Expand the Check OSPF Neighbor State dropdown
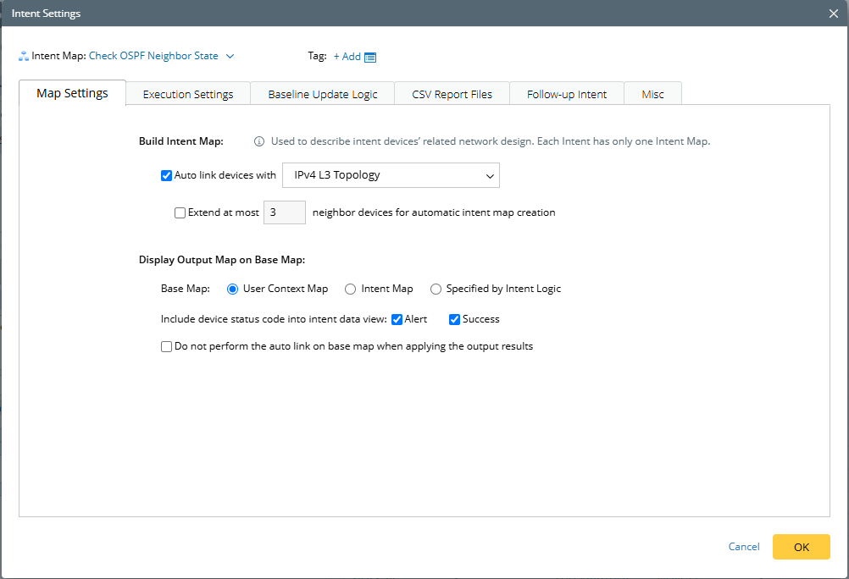This screenshot has height=579, width=849. click(x=230, y=56)
